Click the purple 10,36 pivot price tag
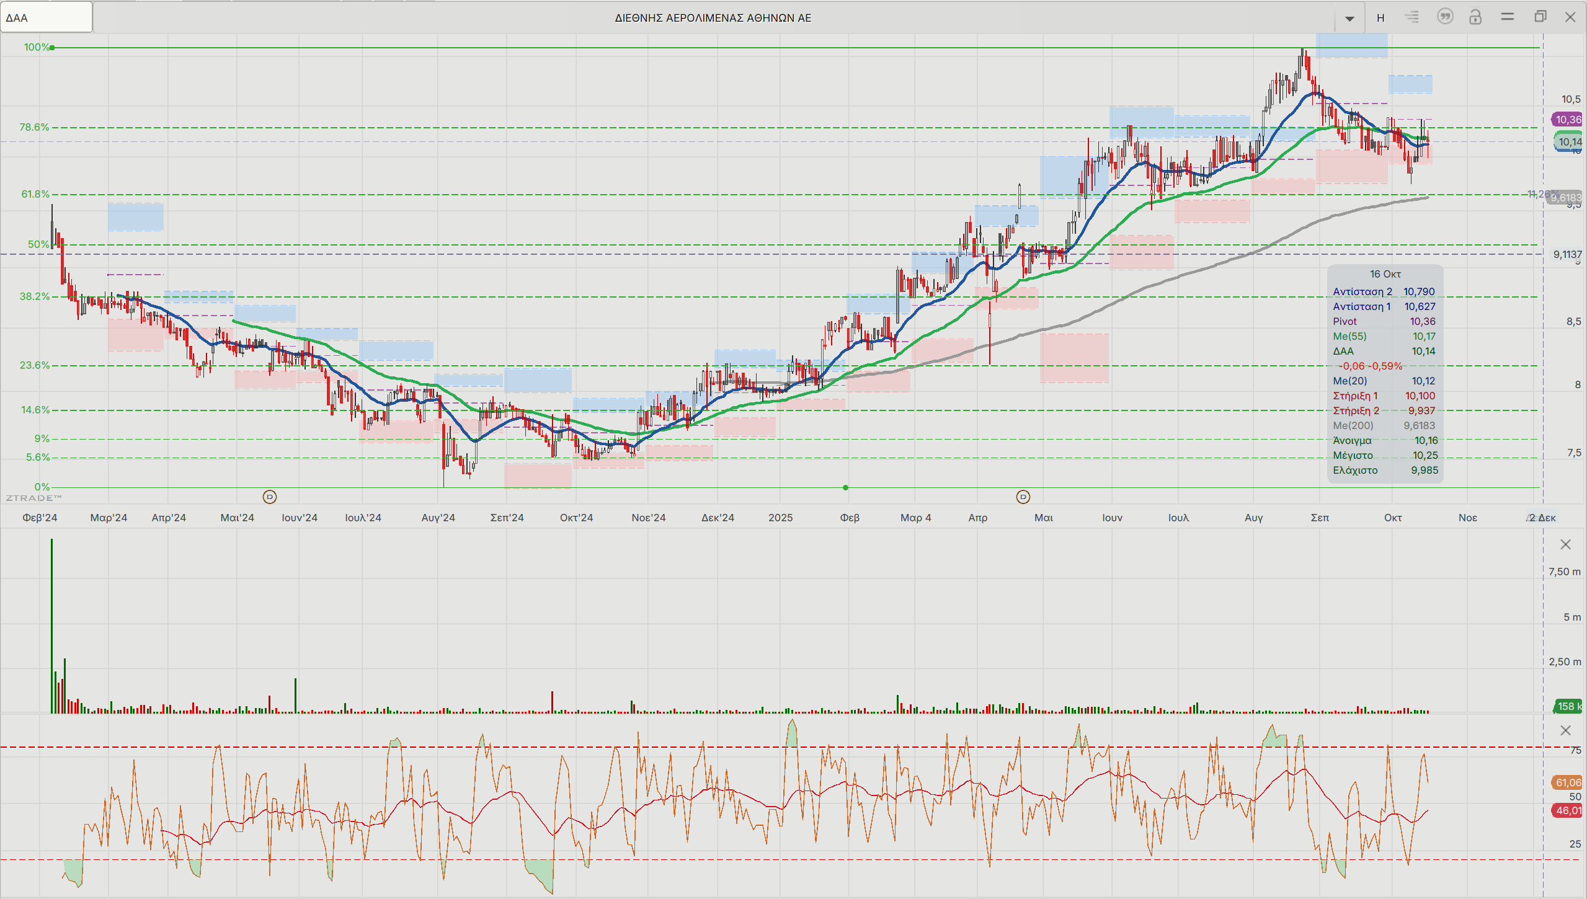1587x899 pixels. point(1567,120)
